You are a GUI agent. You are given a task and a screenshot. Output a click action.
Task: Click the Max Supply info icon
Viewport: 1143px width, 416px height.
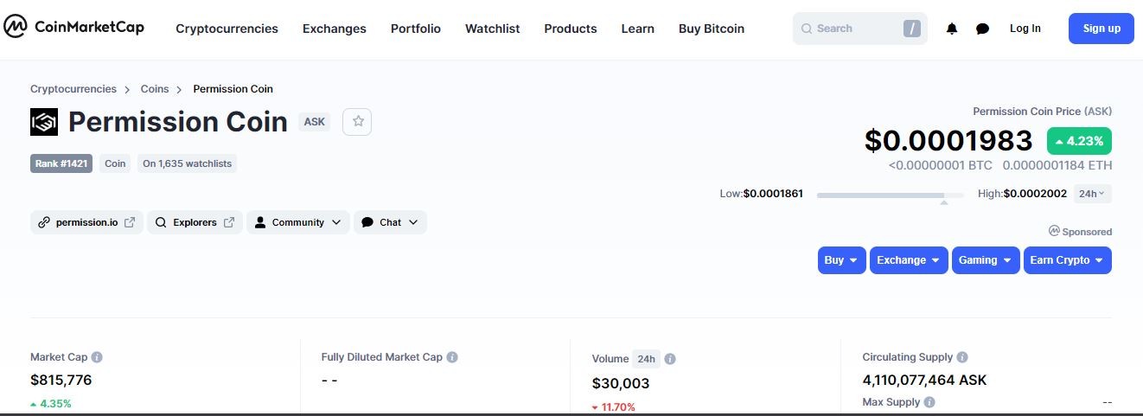929,402
